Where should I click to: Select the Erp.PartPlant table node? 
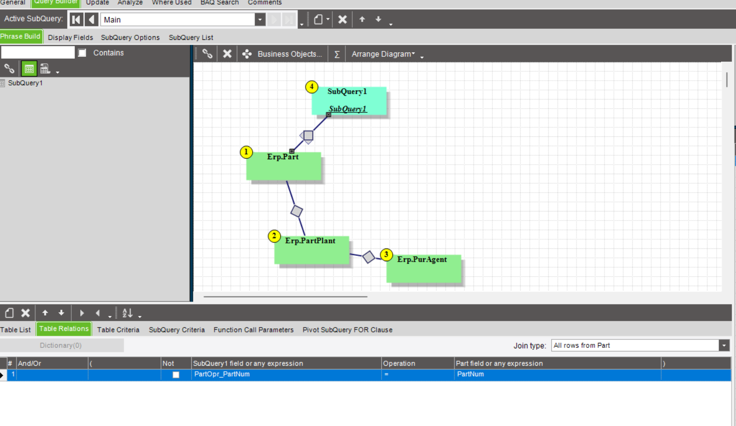pos(311,250)
